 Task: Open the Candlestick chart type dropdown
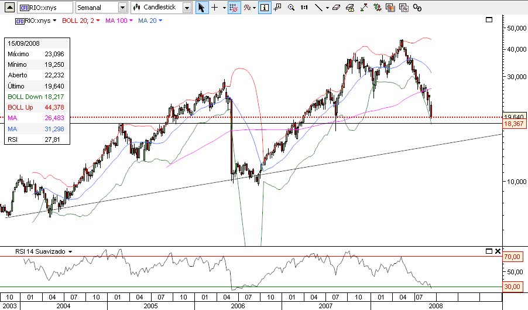point(187,8)
